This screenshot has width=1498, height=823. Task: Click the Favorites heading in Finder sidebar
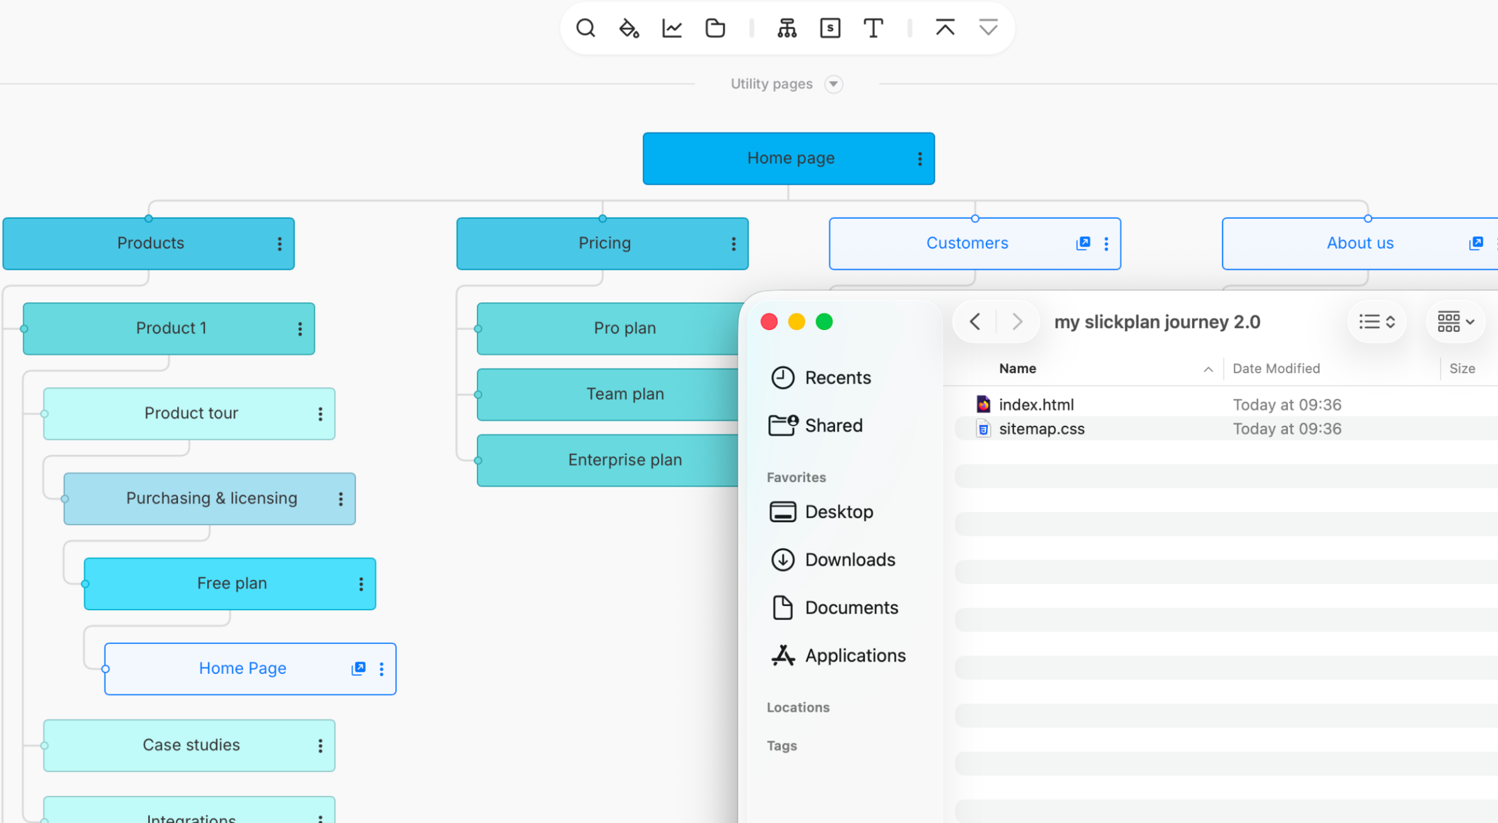click(796, 478)
